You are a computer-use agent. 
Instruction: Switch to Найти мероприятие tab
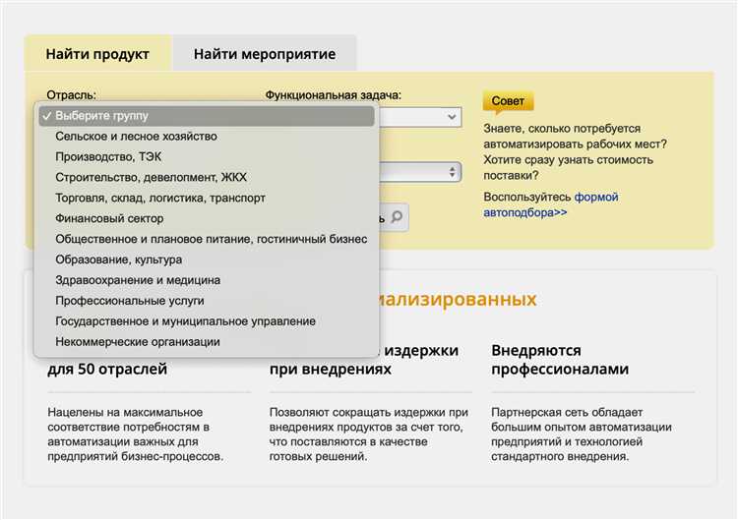[265, 54]
